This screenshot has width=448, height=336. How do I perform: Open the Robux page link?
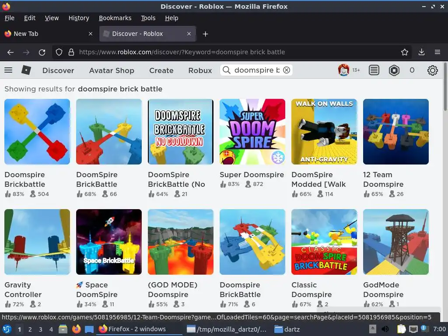coord(200,70)
